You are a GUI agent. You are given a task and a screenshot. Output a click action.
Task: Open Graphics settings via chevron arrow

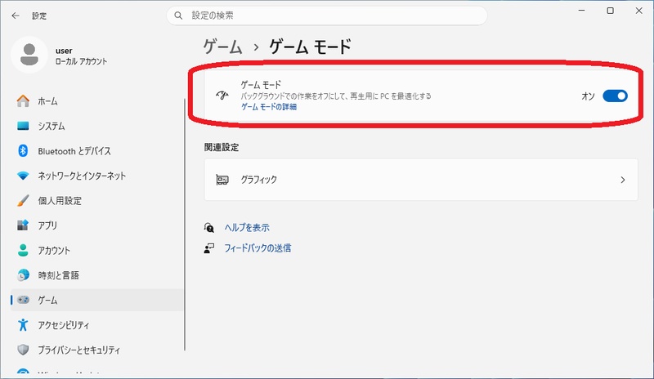[x=623, y=180]
